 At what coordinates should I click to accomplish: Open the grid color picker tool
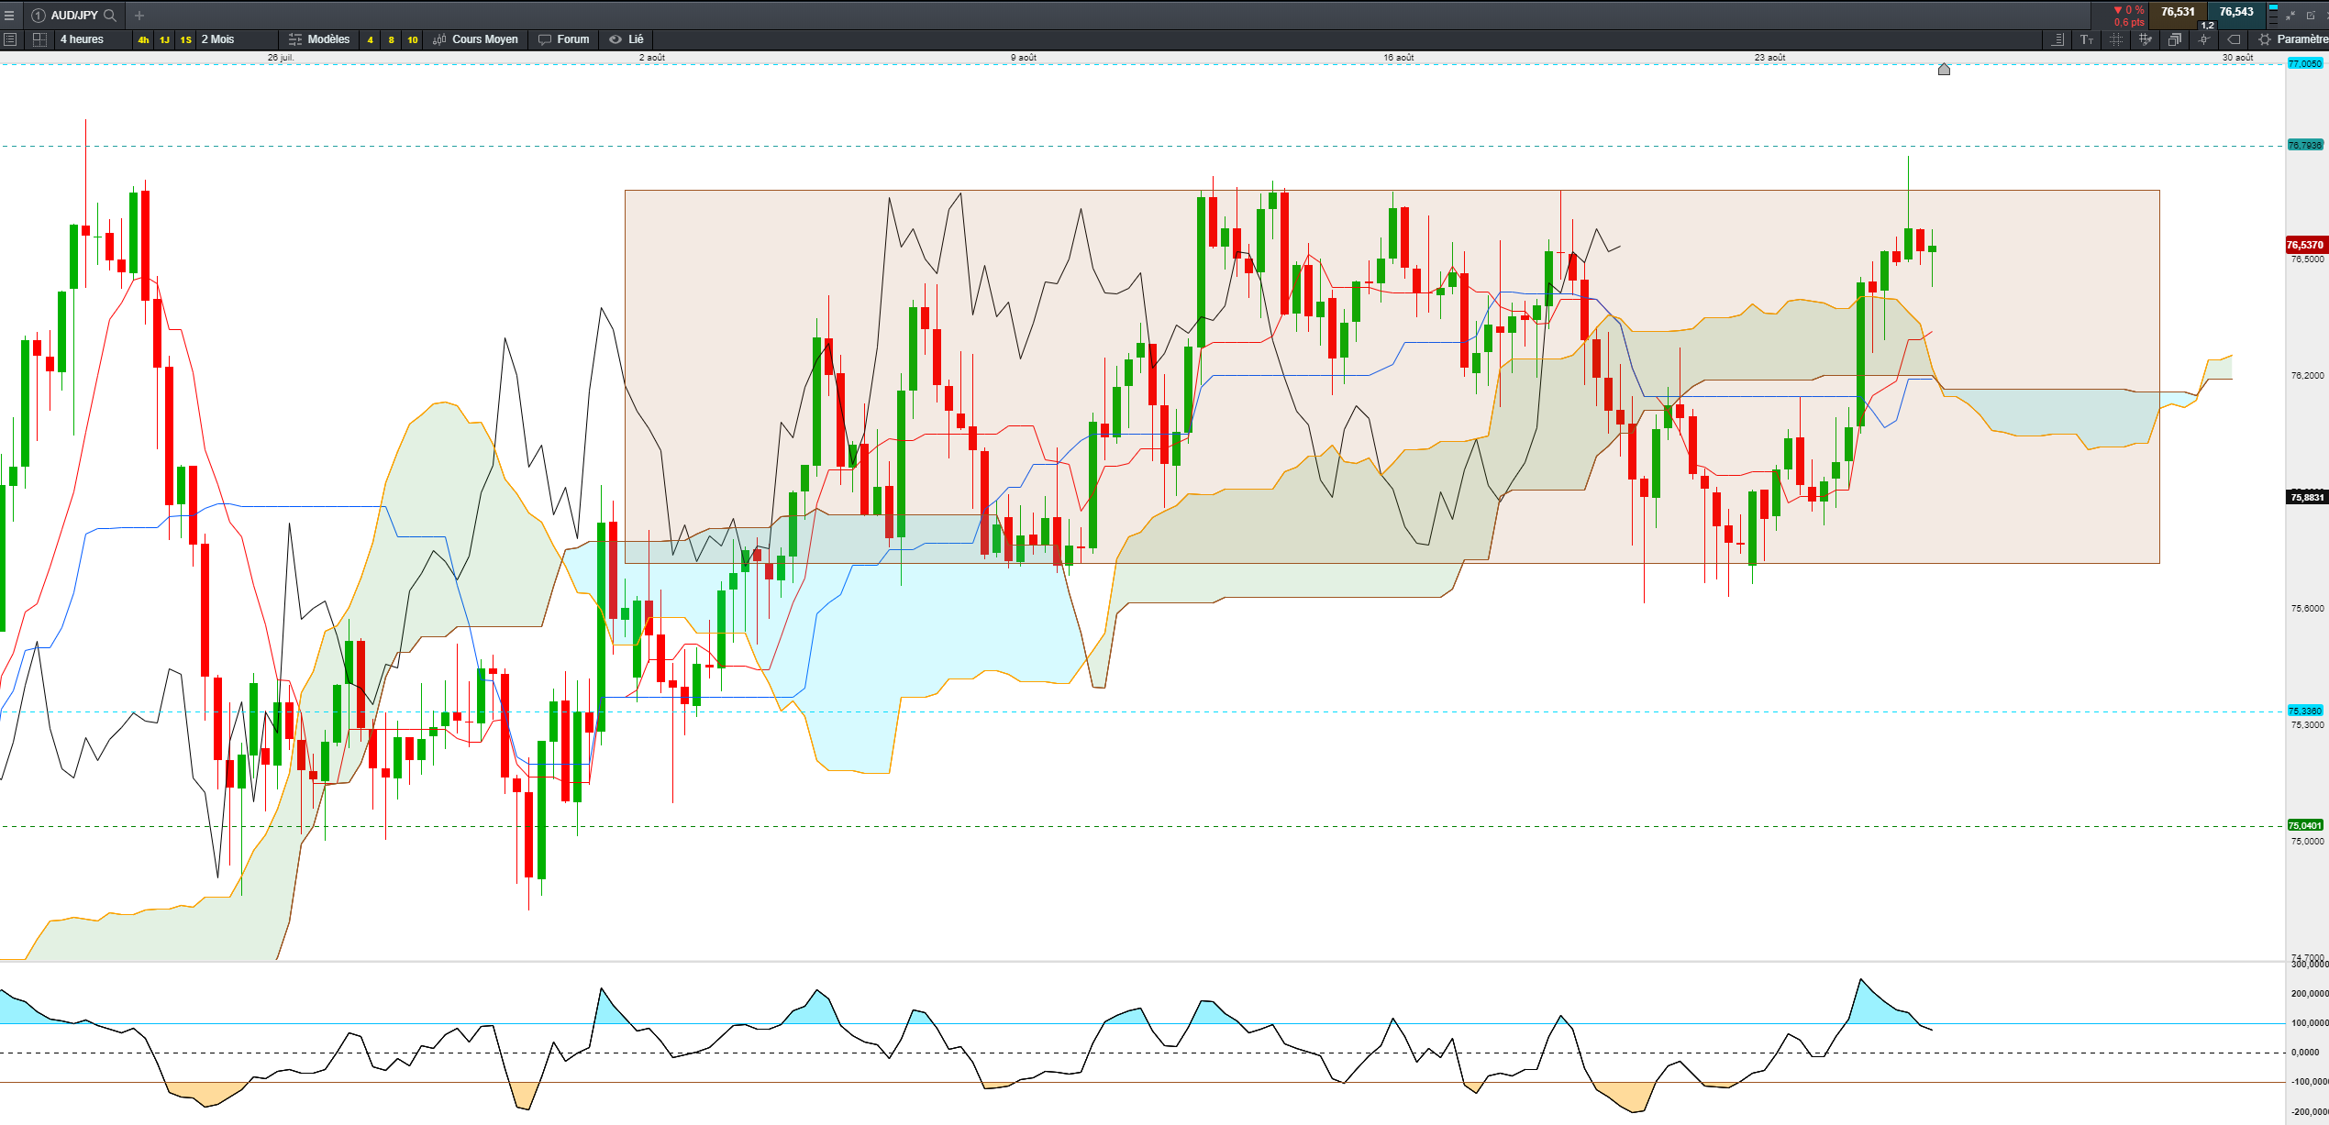[2146, 39]
